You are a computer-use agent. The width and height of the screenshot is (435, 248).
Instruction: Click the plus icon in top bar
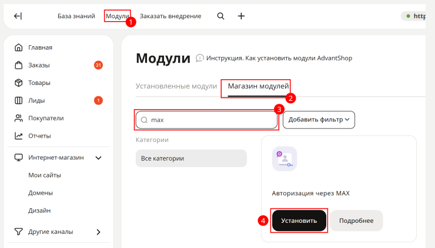[242, 16]
